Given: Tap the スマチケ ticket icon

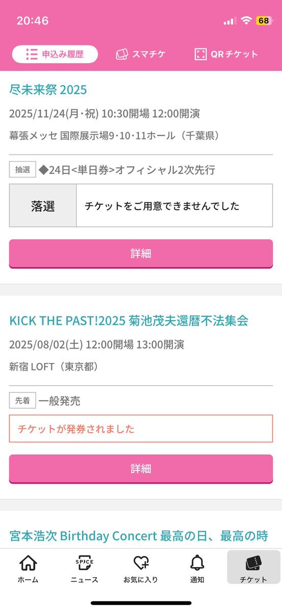Looking at the screenshot, I should 122,54.
